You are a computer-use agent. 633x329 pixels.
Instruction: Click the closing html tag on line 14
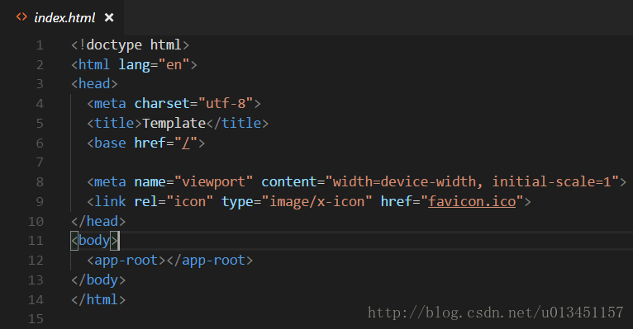98,299
